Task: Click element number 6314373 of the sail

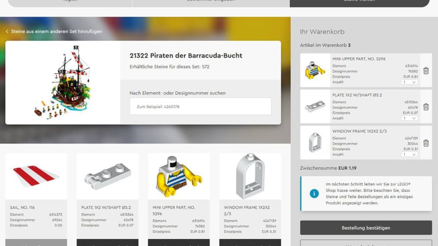Action: [x=56, y=215]
